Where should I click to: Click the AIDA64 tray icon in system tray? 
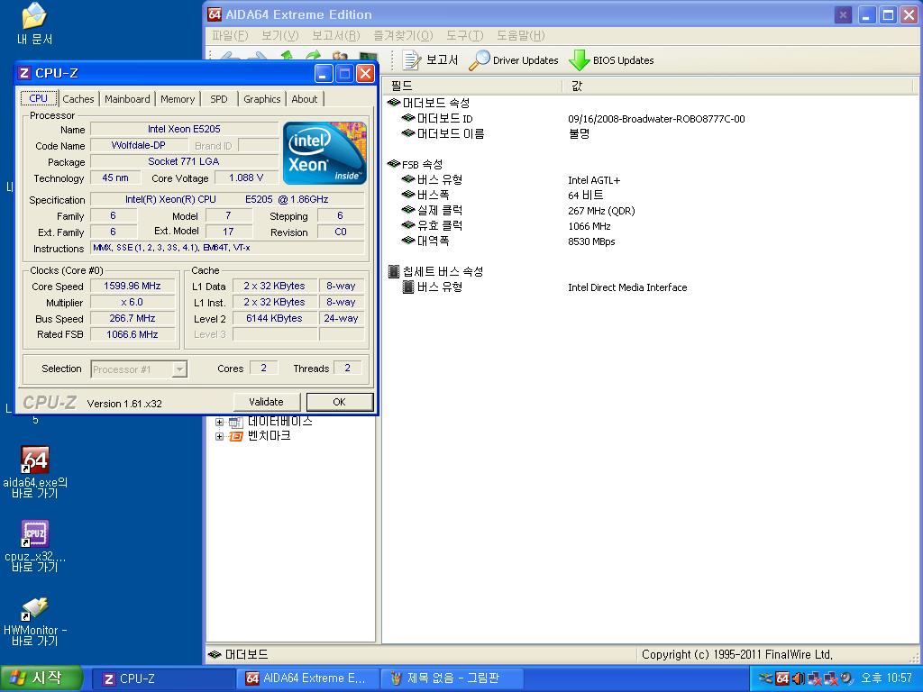(782, 678)
